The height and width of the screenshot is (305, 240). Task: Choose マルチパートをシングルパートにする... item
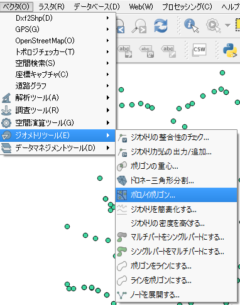[x=177, y=238]
